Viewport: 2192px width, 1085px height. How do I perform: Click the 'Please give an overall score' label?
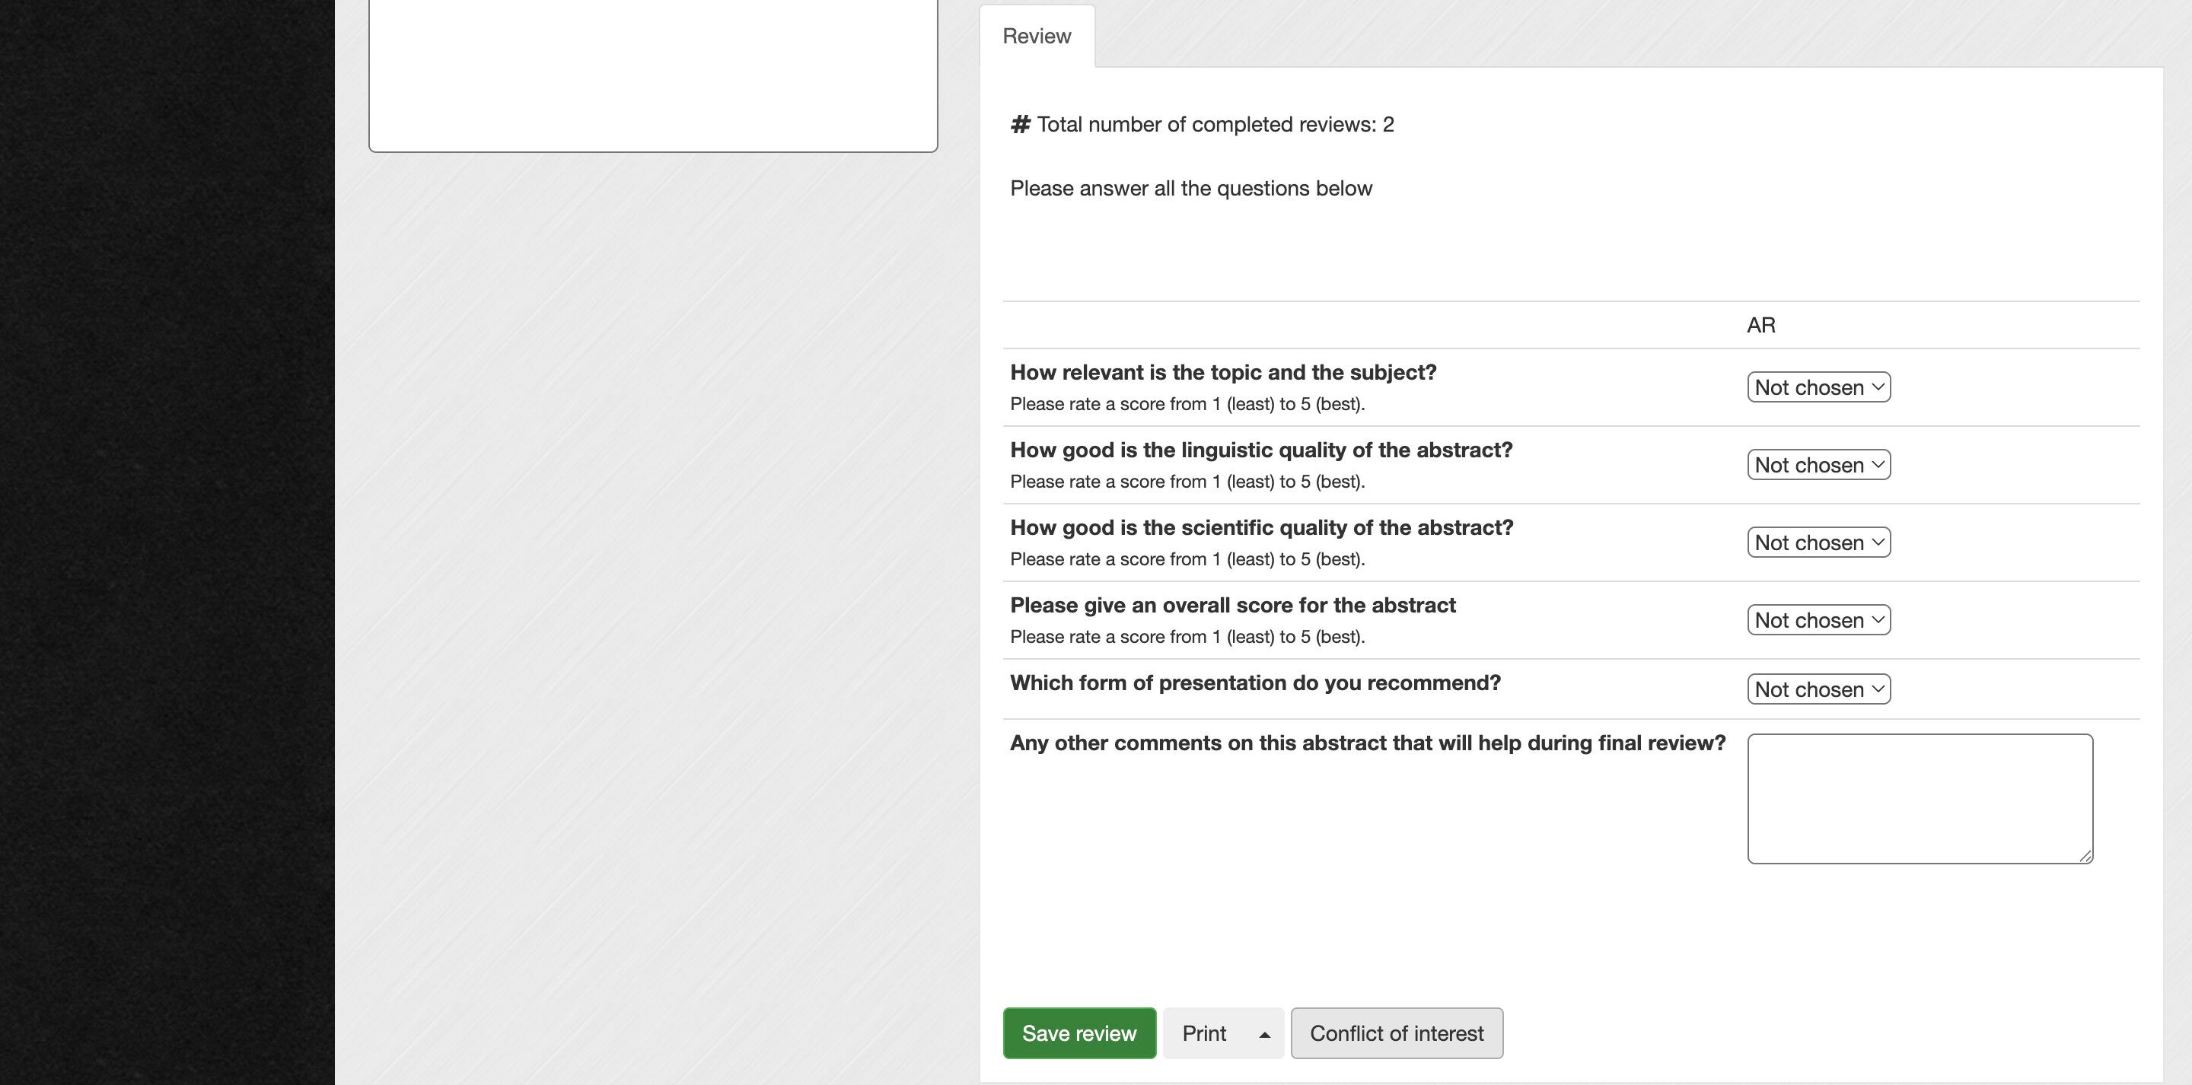pyautogui.click(x=1232, y=606)
